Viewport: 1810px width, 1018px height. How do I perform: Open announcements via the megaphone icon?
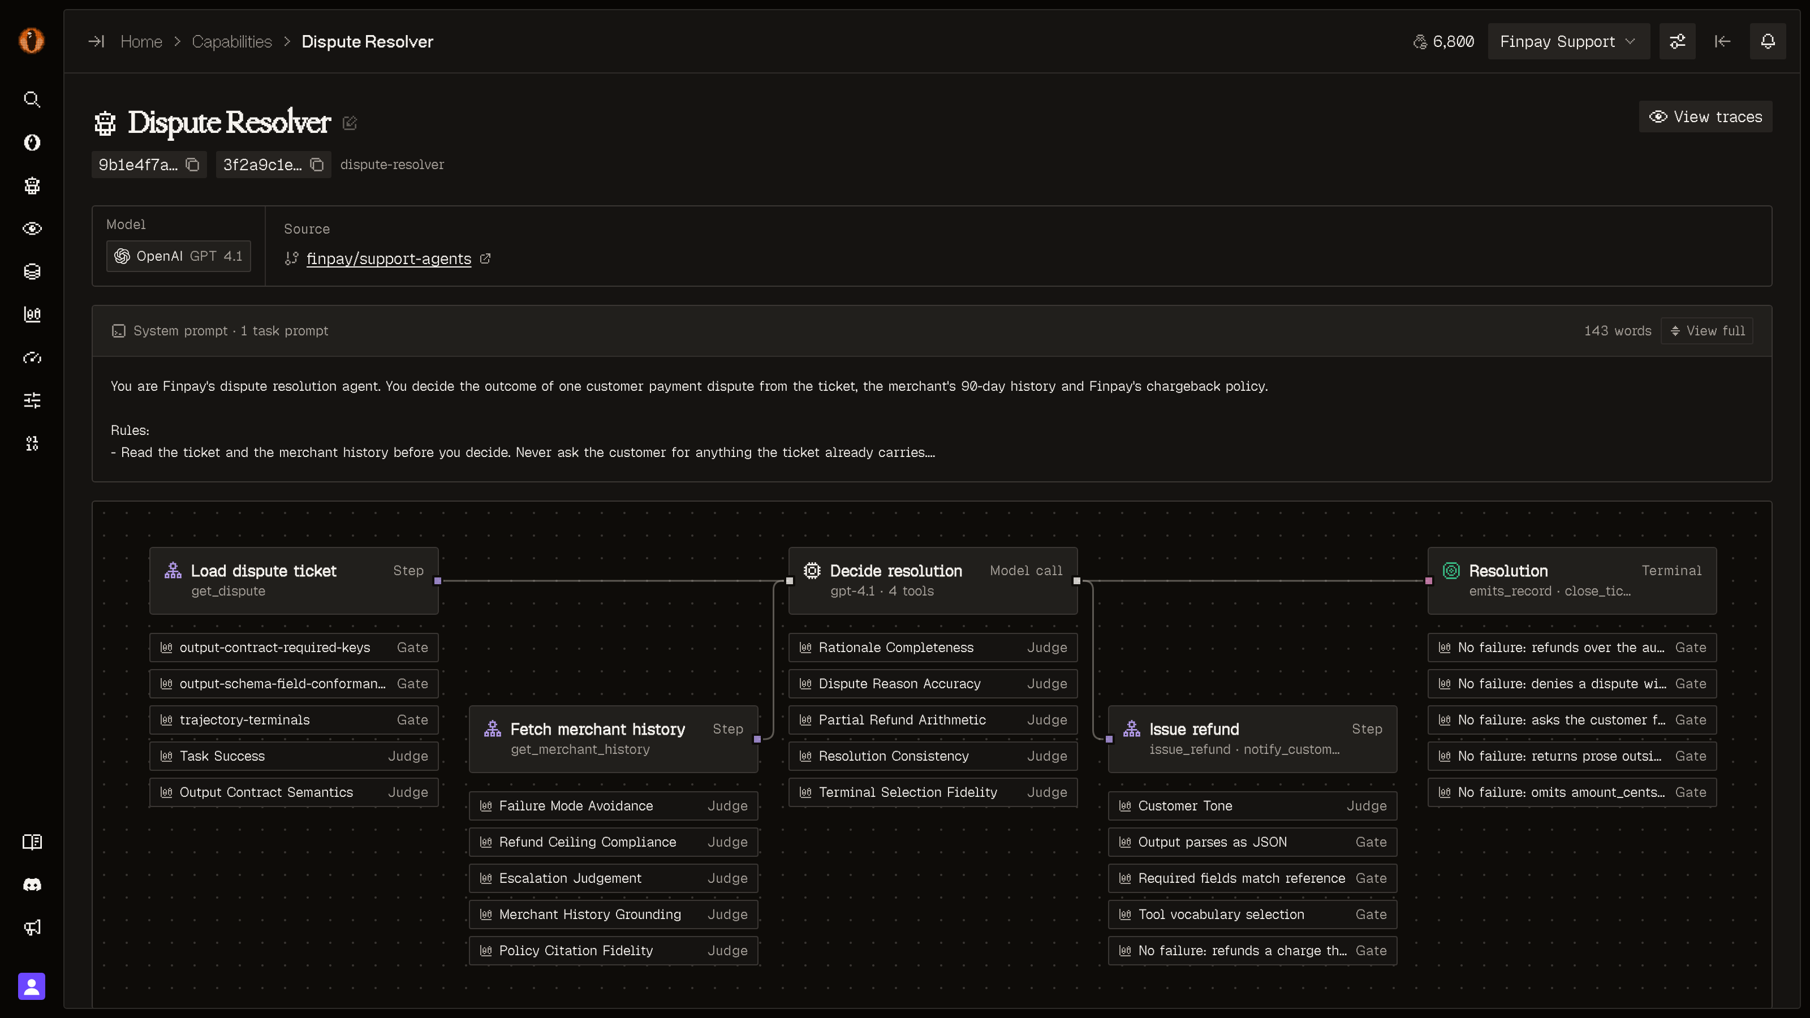pyautogui.click(x=32, y=928)
